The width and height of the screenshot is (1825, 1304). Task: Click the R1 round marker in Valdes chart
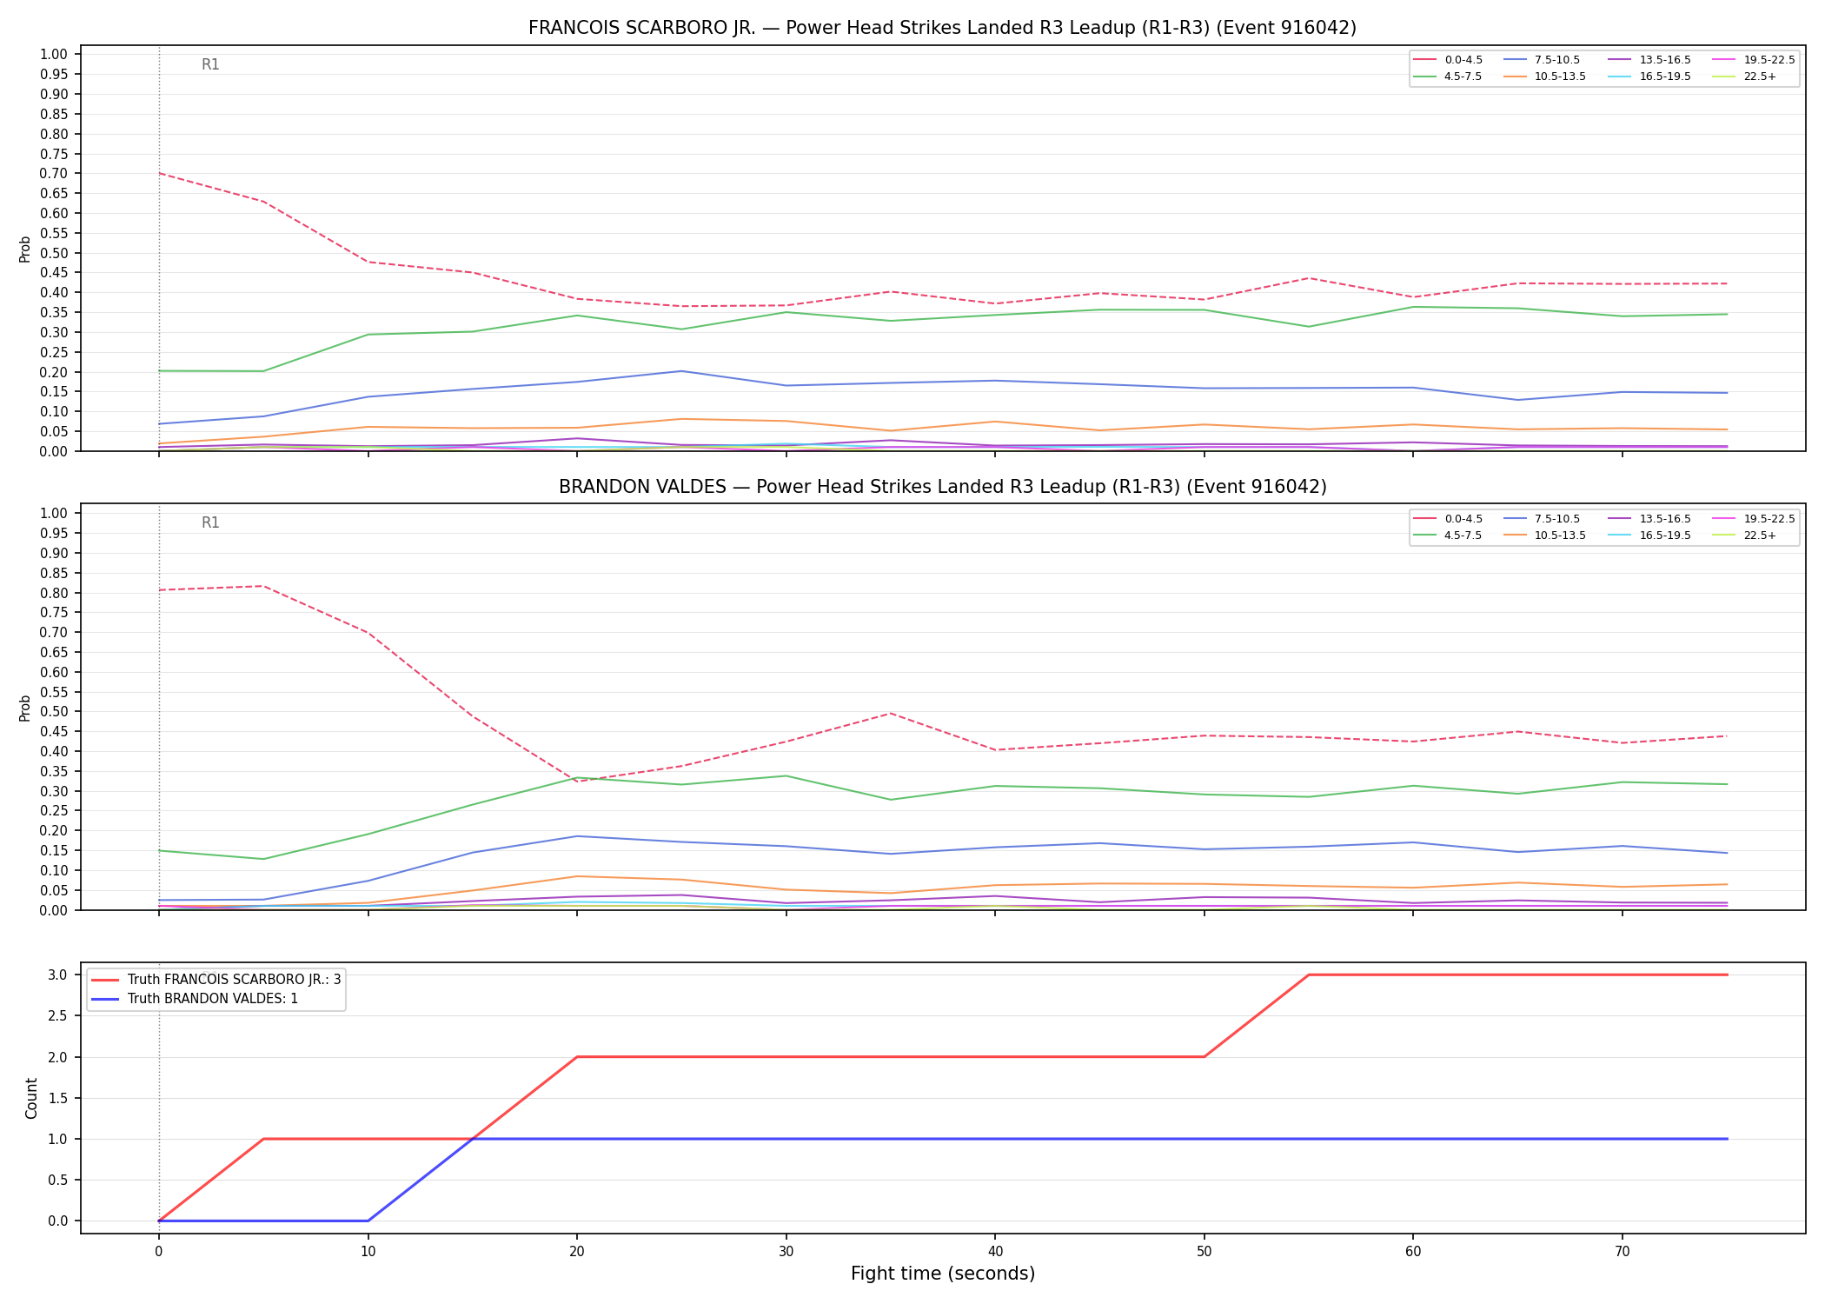point(210,522)
